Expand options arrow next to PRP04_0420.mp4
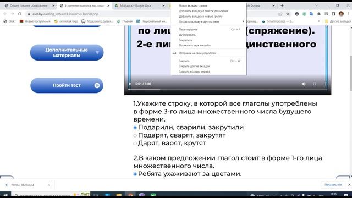 (x=49, y=185)
